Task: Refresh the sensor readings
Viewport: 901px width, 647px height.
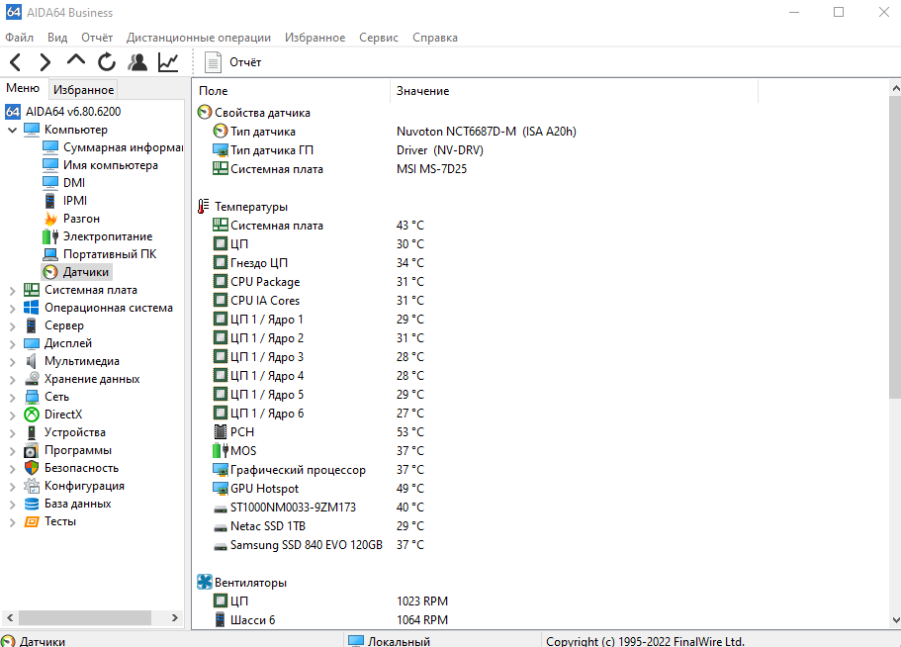Action: coord(106,62)
